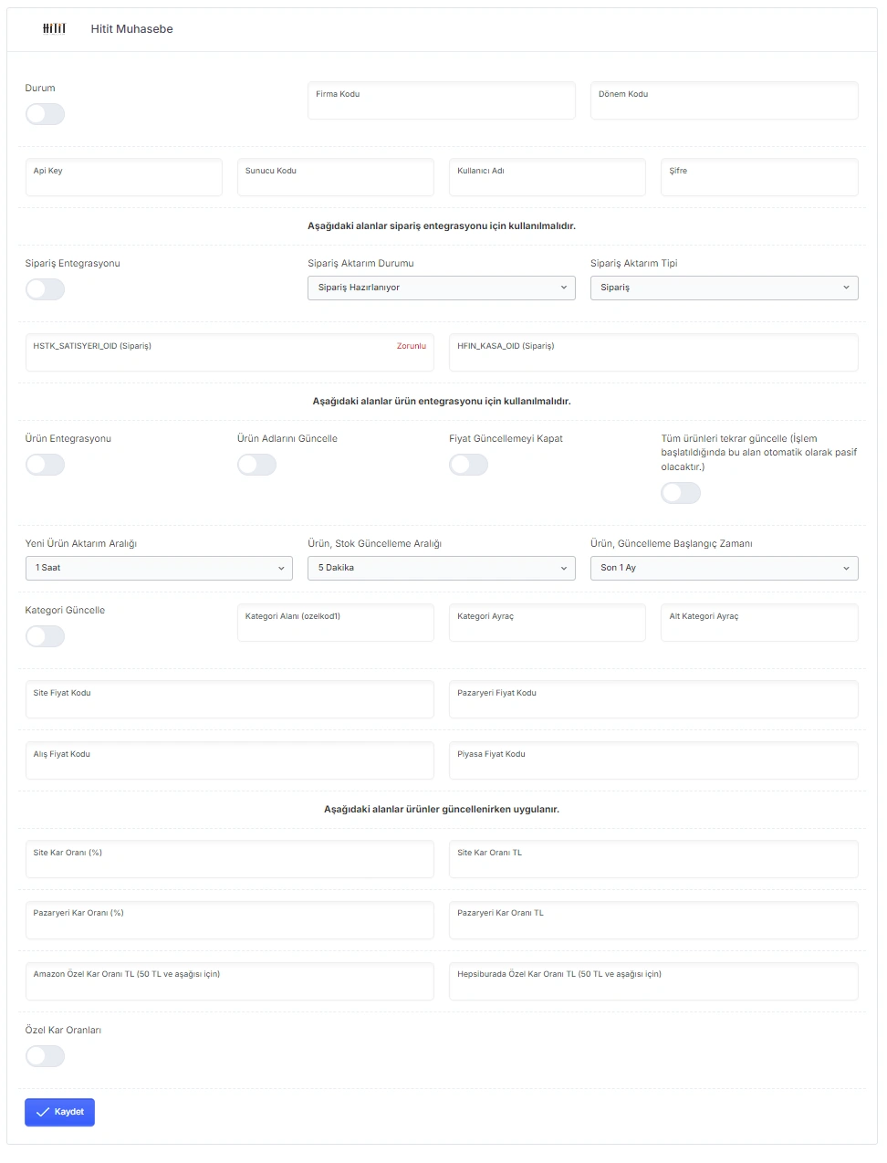Enable the Sipariş Entegrasyonu switch

coord(45,289)
